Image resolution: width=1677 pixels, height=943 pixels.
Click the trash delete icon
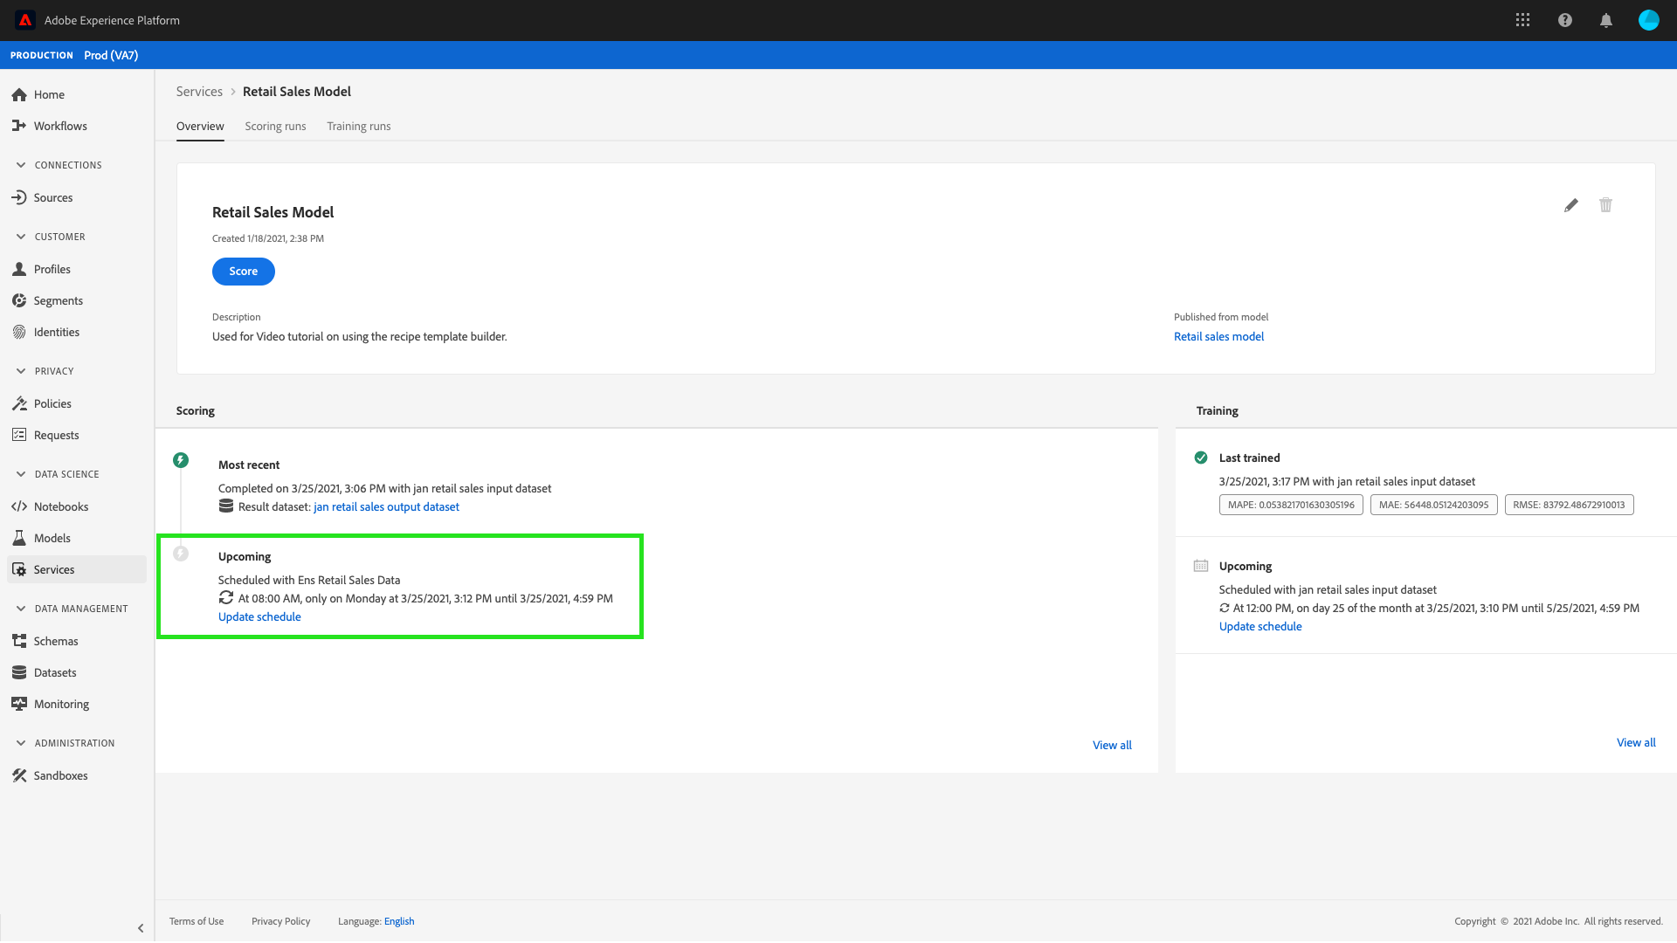(x=1605, y=205)
